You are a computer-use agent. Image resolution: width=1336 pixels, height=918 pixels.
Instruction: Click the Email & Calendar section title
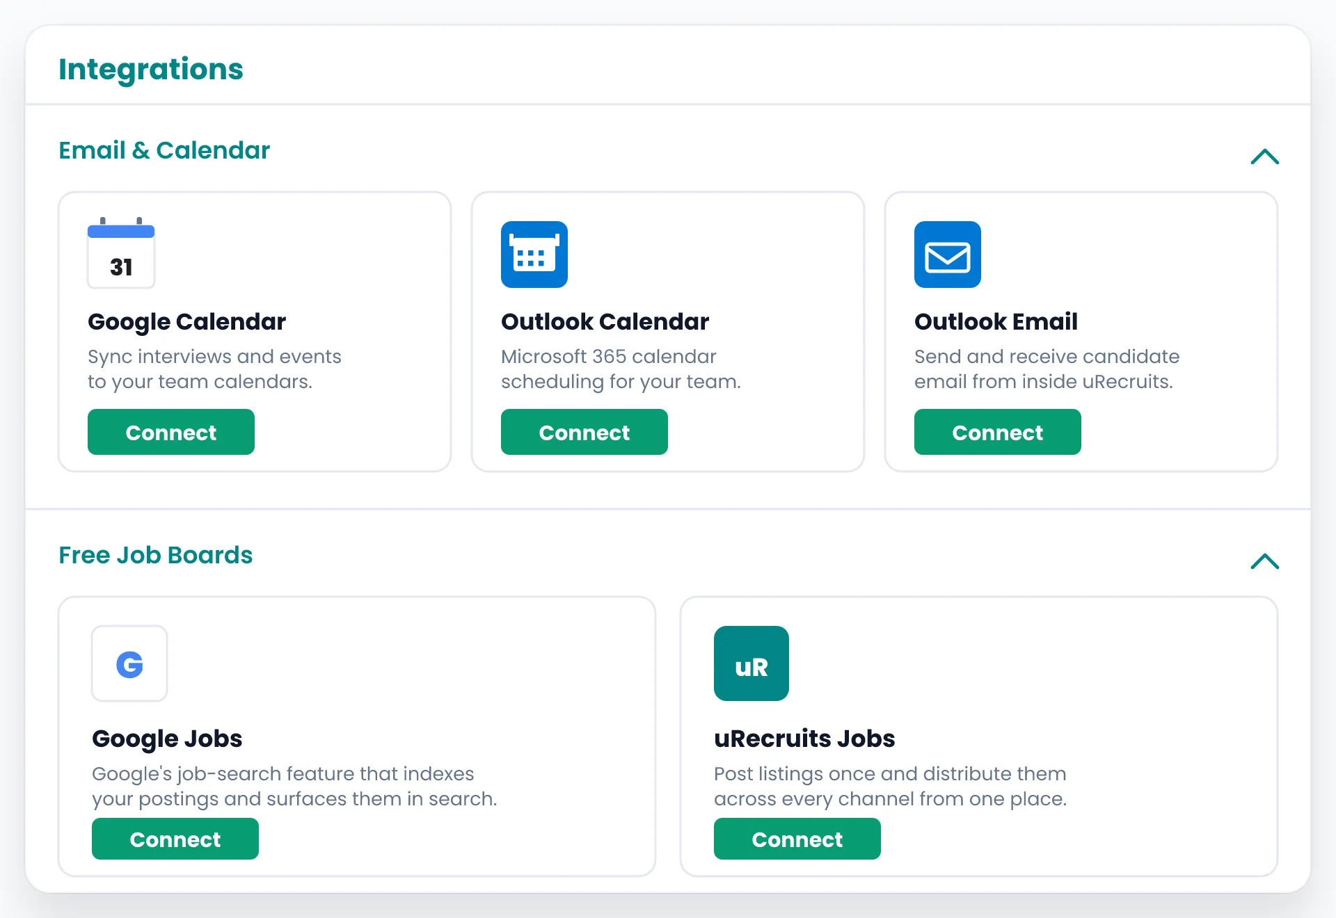pyautogui.click(x=164, y=150)
